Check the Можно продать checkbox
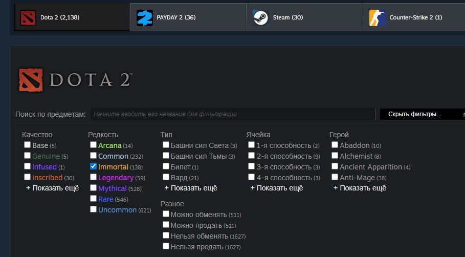The width and height of the screenshot is (465, 257). pos(166,225)
